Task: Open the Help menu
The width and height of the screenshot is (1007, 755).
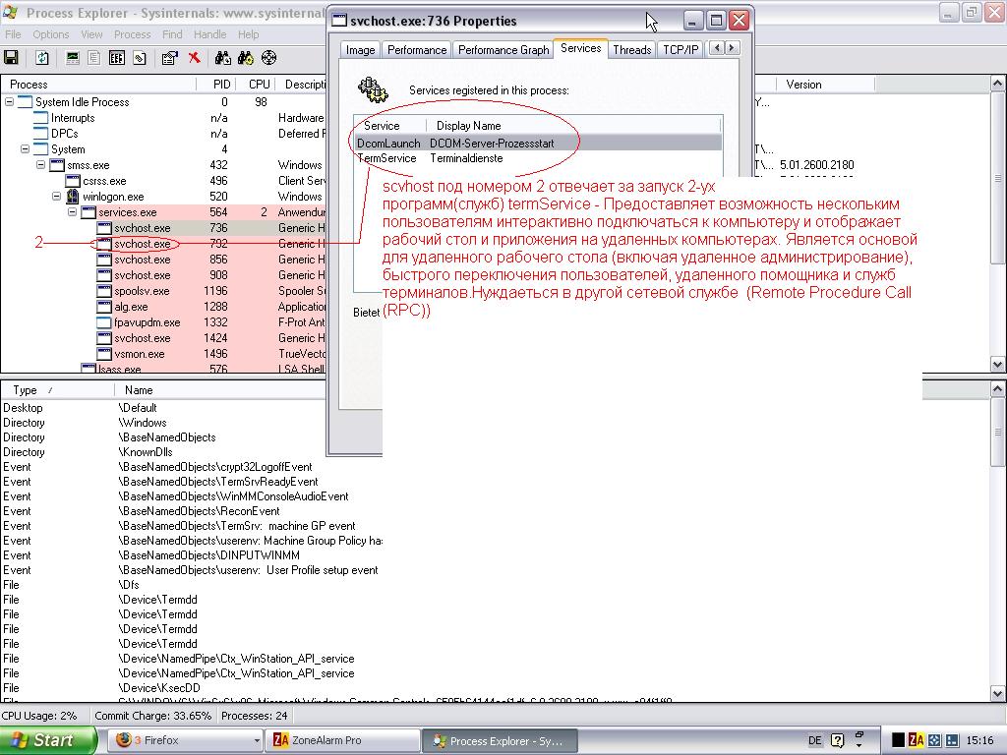Action: (249, 34)
